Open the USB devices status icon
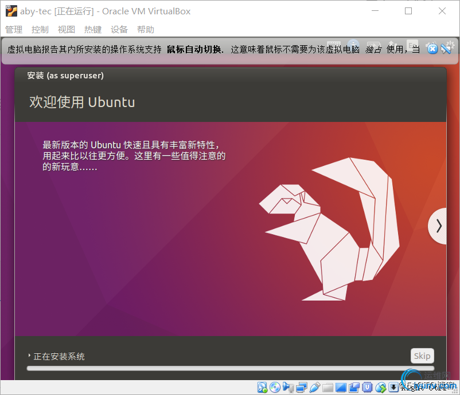This screenshot has width=460, height=395. (x=314, y=388)
